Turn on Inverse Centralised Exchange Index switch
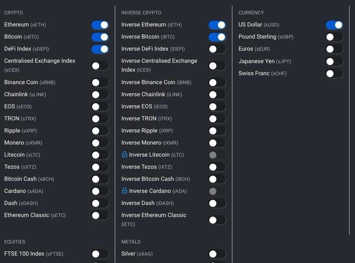Image resolution: width=355 pixels, height=263 pixels. [x=217, y=66]
